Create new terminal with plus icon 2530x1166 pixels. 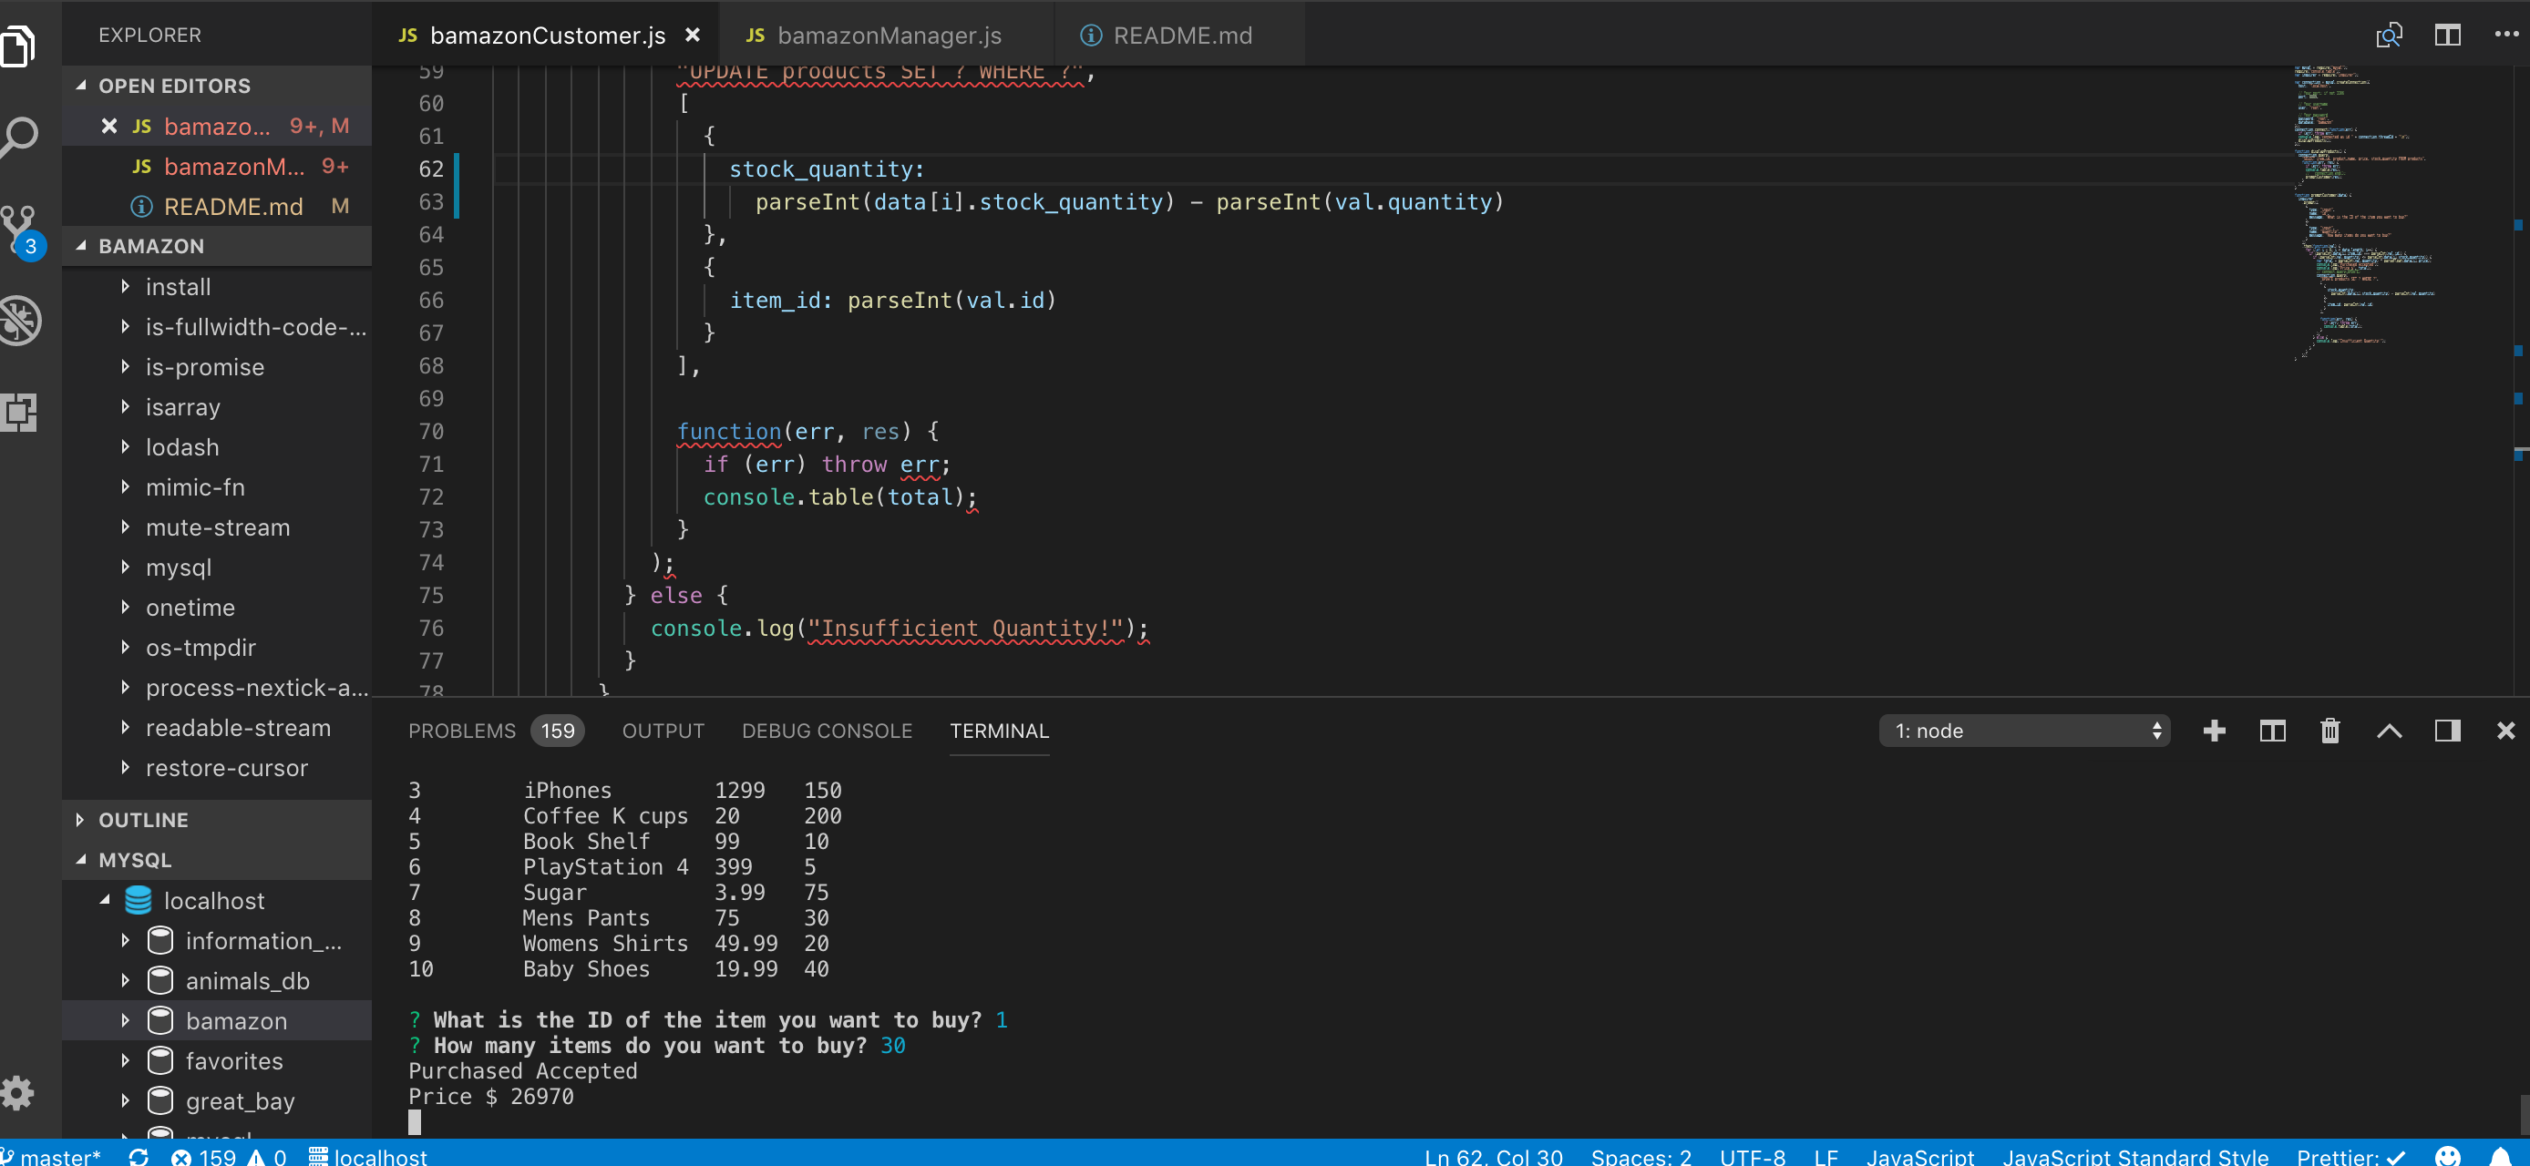tap(2214, 731)
